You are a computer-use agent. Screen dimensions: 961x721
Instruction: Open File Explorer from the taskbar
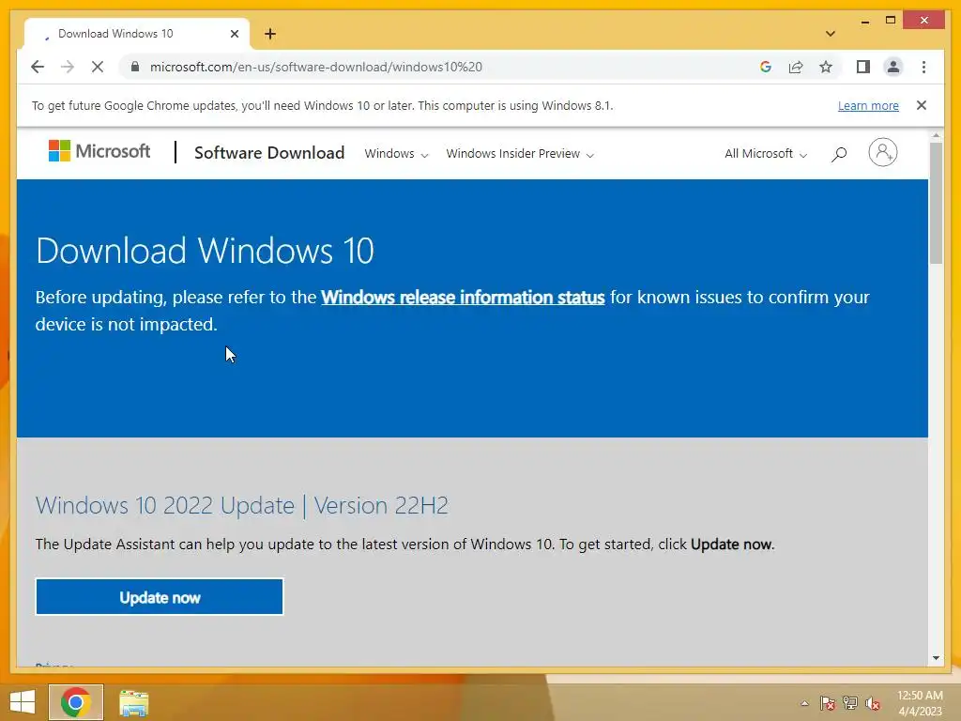[x=133, y=702]
